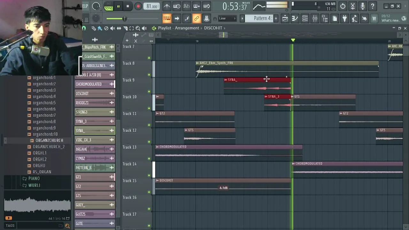The width and height of the screenshot is (409, 230).
Task: Toggle the metronome icon
Action: [x=167, y=6]
